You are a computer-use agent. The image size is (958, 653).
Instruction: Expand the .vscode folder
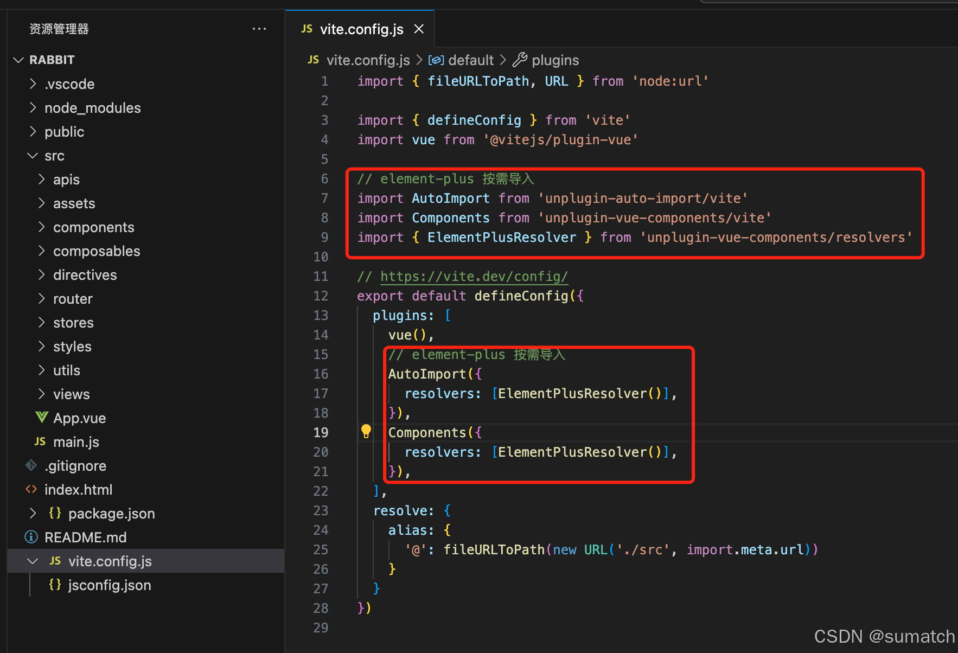33,84
